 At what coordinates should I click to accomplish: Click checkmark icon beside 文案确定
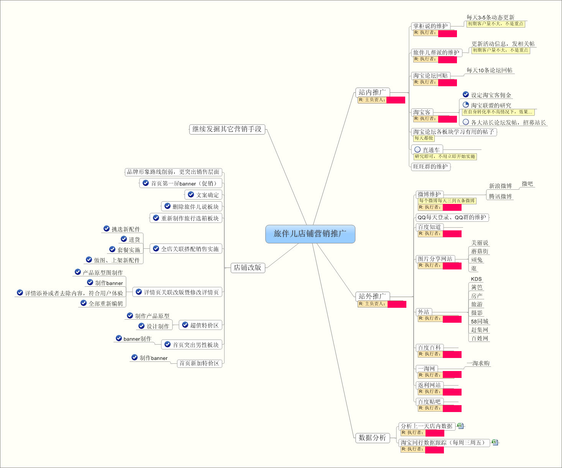click(191, 194)
